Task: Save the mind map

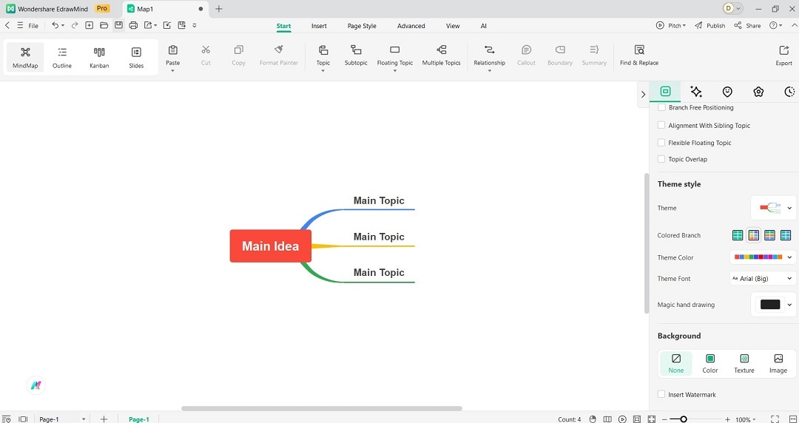Action: 118,25
